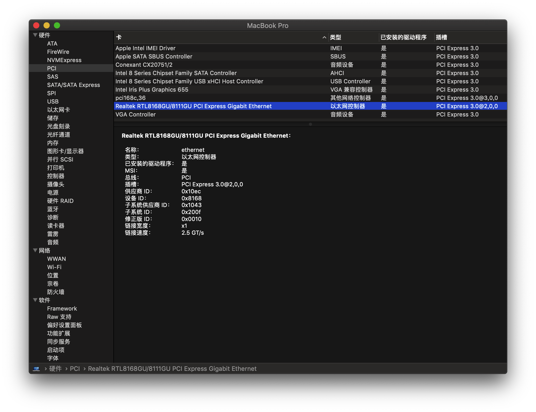536x412 pixels.
Task: Click 硬件 in bottom path bar
Action: click(55, 369)
